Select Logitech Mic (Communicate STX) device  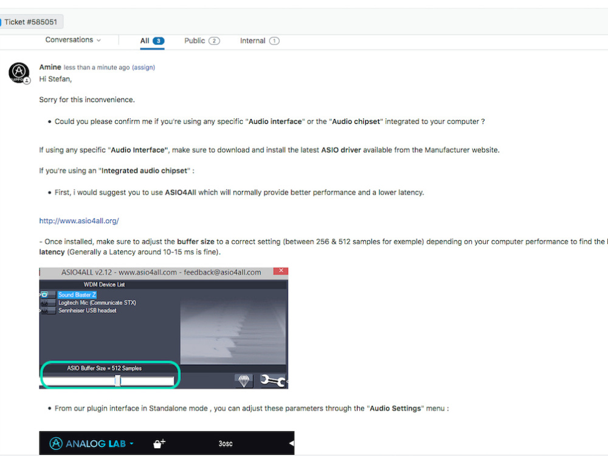pyautogui.click(x=97, y=302)
